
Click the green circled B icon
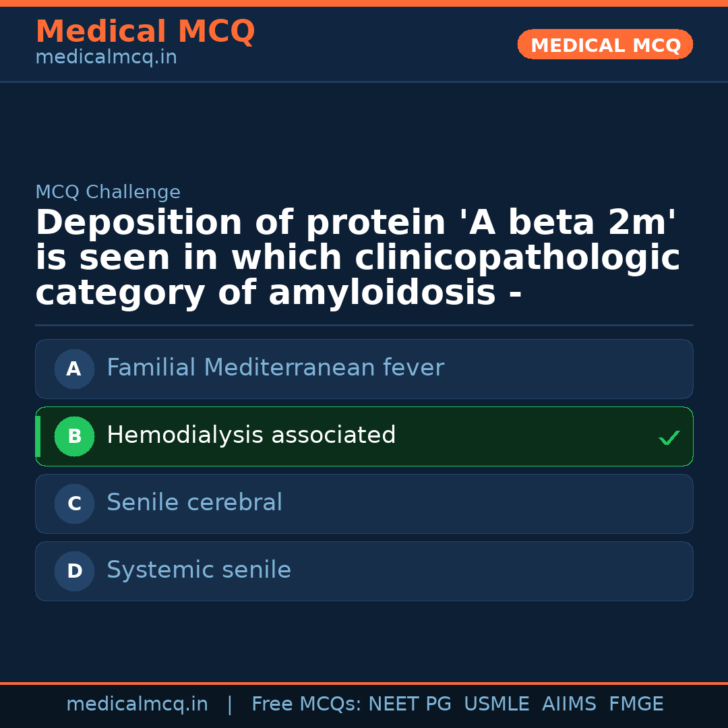click(74, 436)
